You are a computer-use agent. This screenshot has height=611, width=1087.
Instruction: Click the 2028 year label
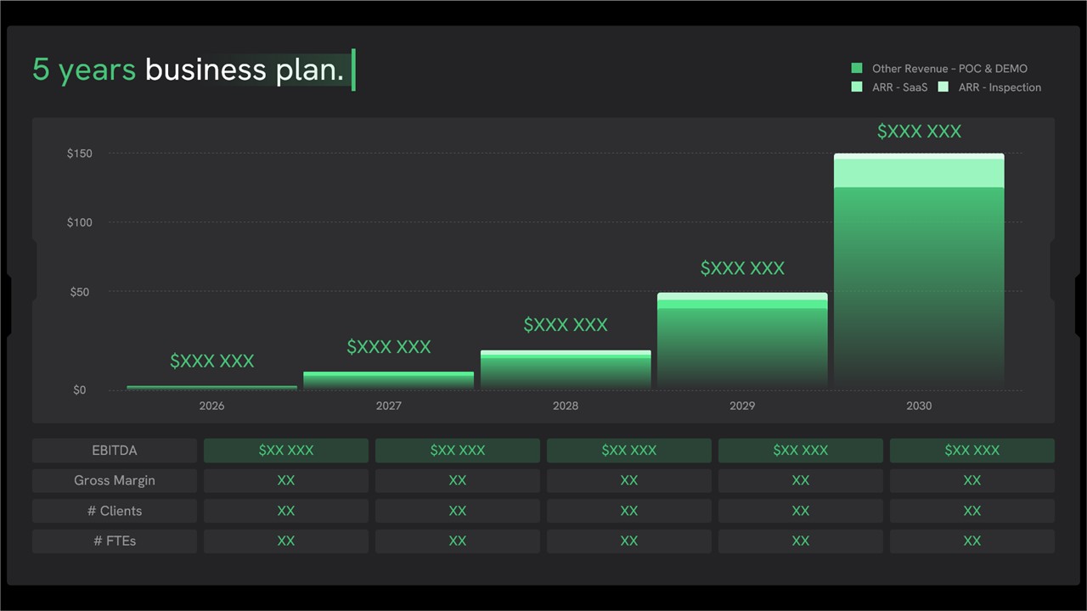coord(566,406)
